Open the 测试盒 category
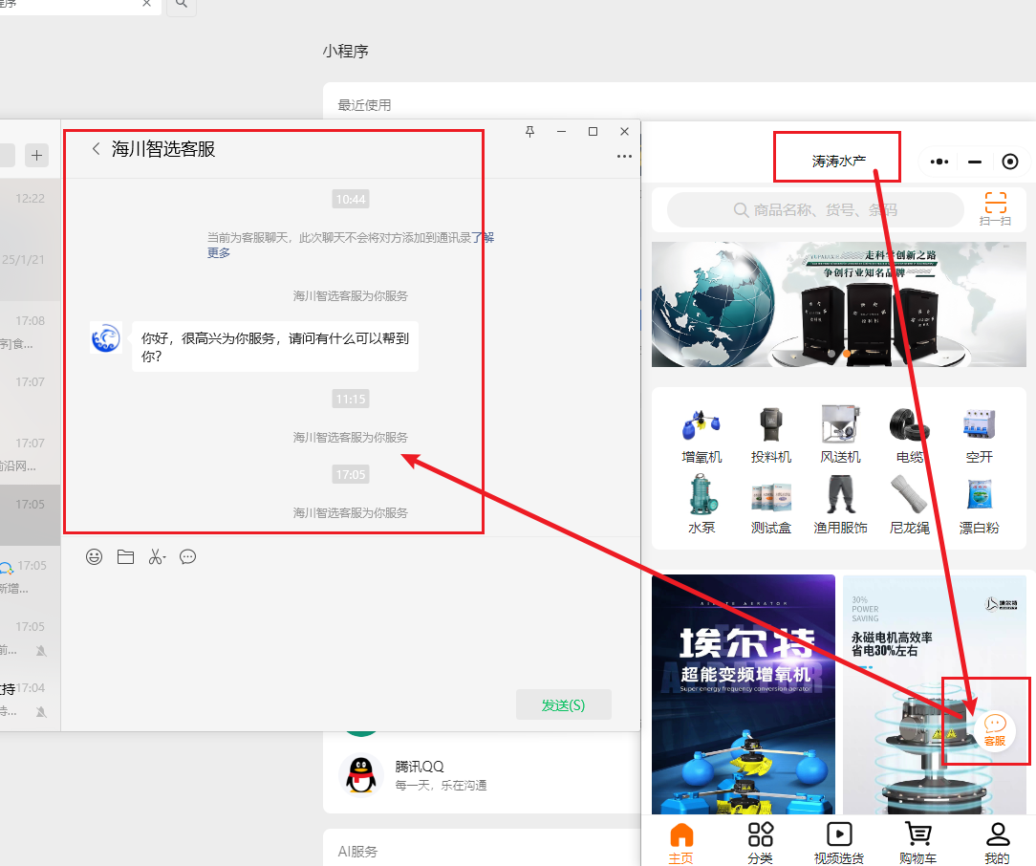Image resolution: width=1036 pixels, height=866 pixels. click(771, 506)
